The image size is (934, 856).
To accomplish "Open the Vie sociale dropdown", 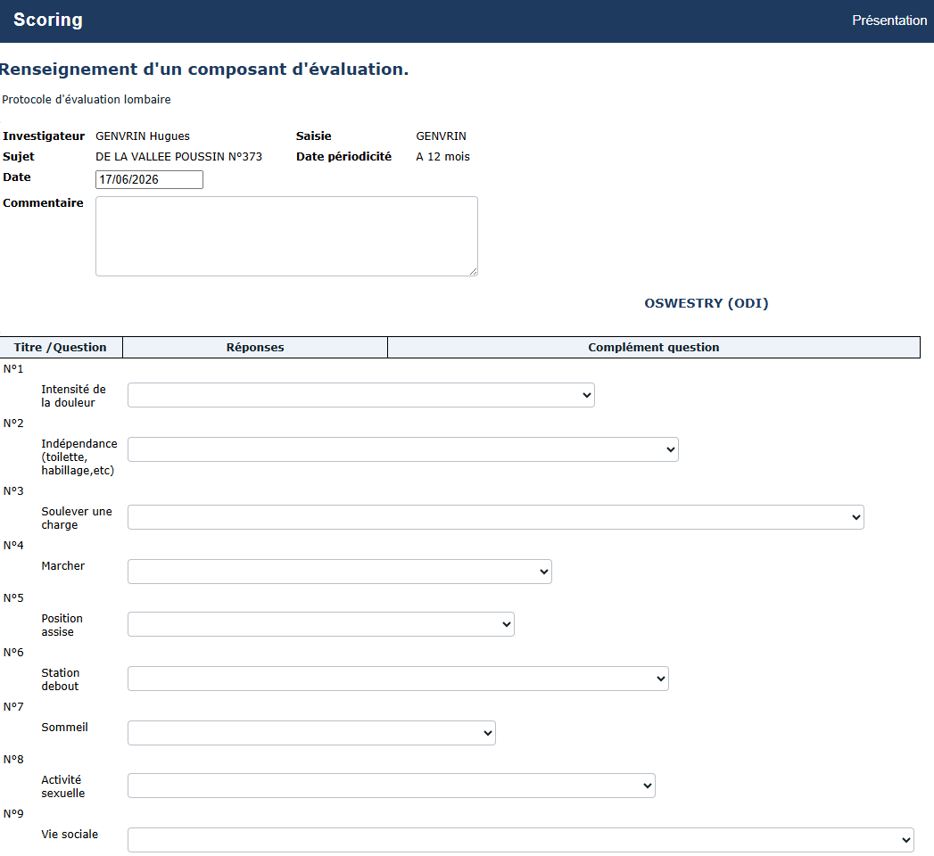I will pos(521,840).
